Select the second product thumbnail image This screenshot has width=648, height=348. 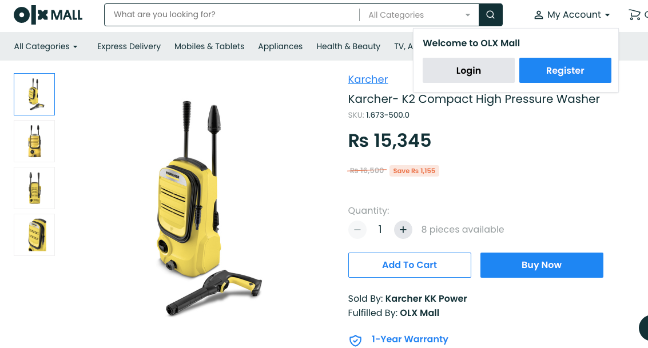click(x=34, y=141)
